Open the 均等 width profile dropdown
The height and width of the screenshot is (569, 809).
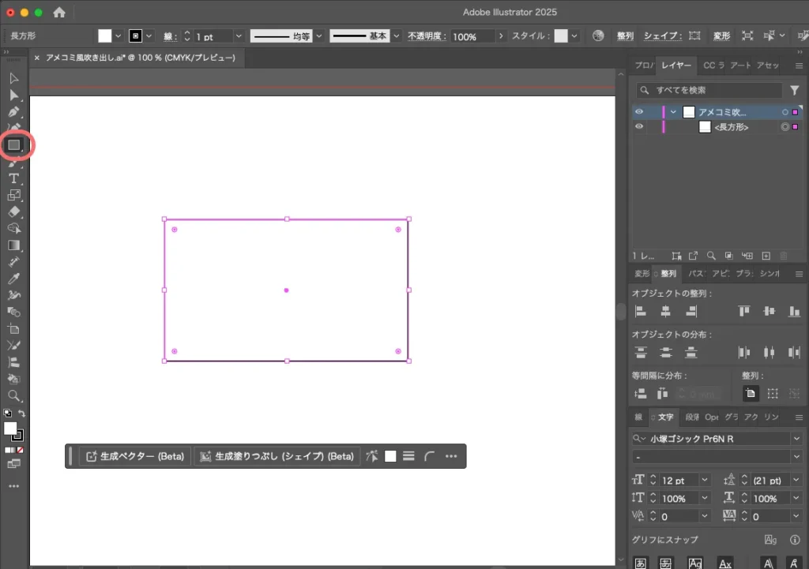coord(319,36)
